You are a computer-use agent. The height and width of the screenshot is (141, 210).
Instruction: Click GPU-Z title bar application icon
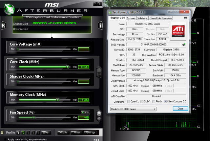tap(110, 12)
